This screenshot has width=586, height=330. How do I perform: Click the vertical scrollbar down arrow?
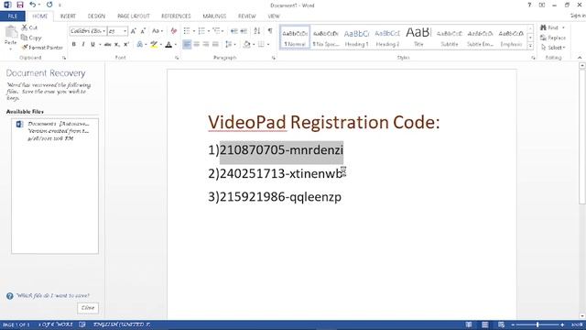582,316
